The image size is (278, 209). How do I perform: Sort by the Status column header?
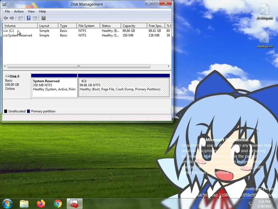click(110, 26)
